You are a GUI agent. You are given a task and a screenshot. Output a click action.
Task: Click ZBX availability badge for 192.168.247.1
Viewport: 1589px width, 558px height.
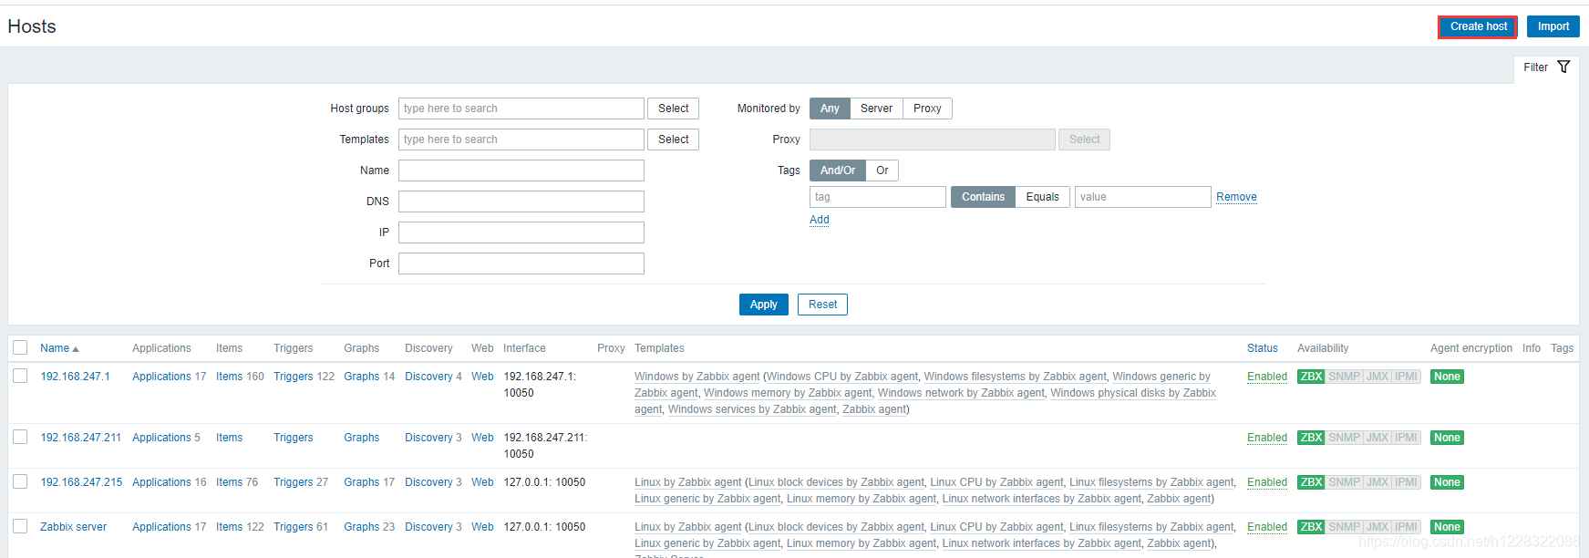point(1311,377)
